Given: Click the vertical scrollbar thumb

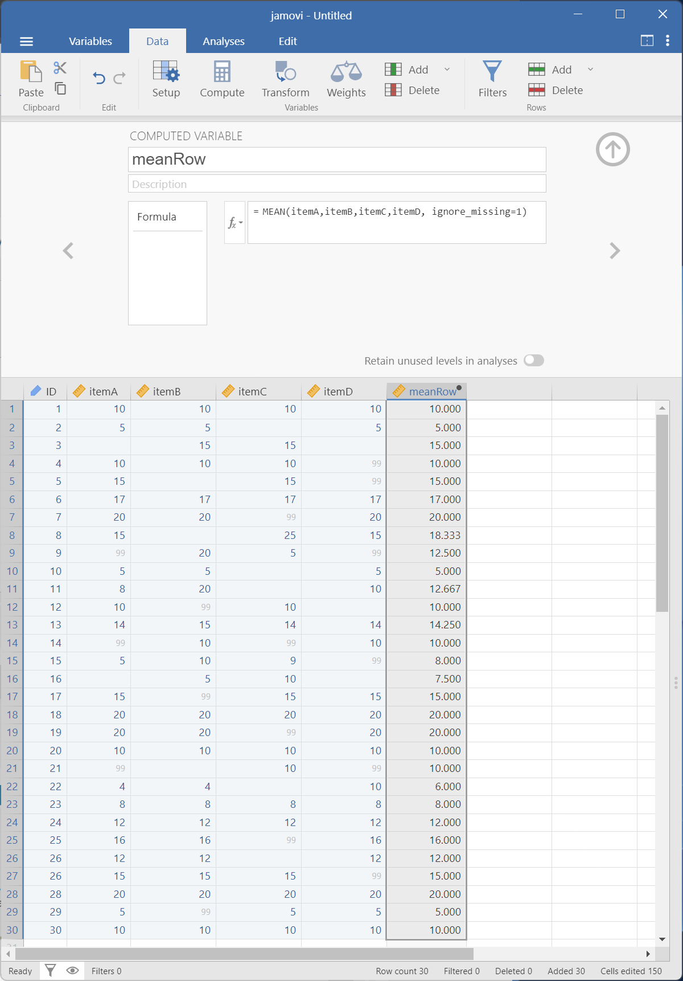Looking at the screenshot, I should tap(662, 513).
